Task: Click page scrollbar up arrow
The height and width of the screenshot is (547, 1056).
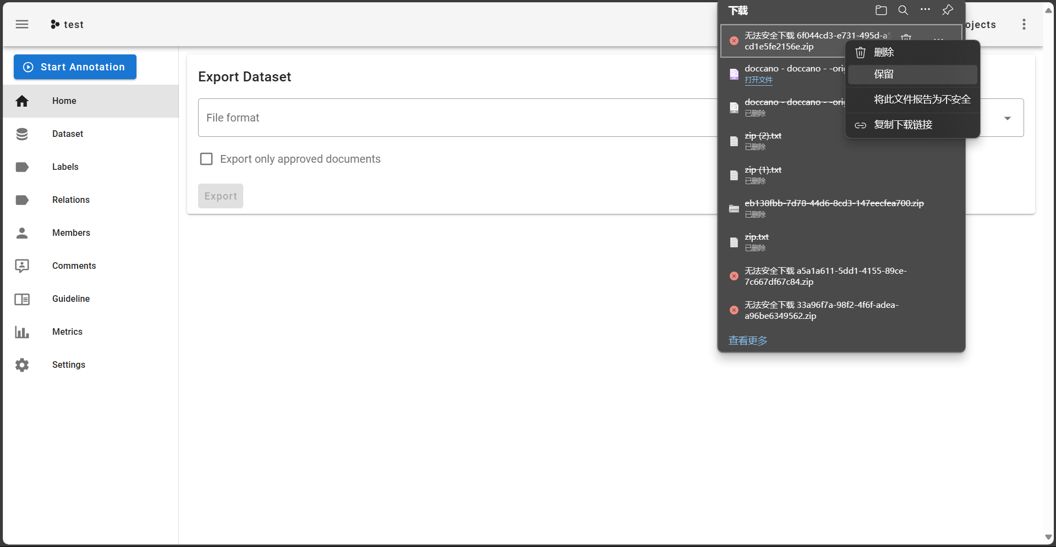Action: click(1048, 10)
